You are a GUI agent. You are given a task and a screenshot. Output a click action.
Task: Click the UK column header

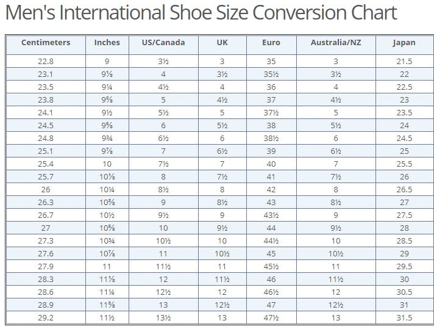[222, 43]
